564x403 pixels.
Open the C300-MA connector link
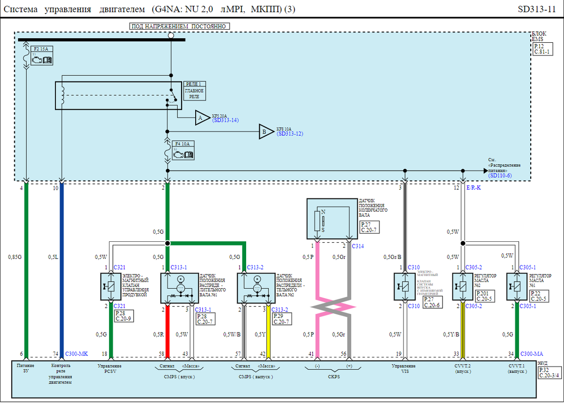click(x=532, y=354)
